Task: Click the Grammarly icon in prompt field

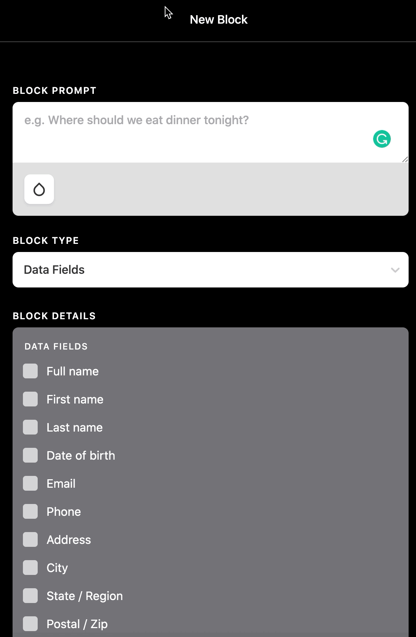Action: [x=382, y=139]
